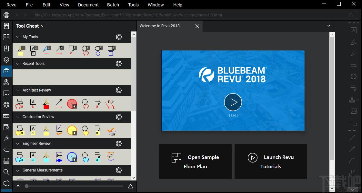Select My Tools ellipse tool numbered 7
Viewport: 362px width, 193px height.
pos(98,51)
